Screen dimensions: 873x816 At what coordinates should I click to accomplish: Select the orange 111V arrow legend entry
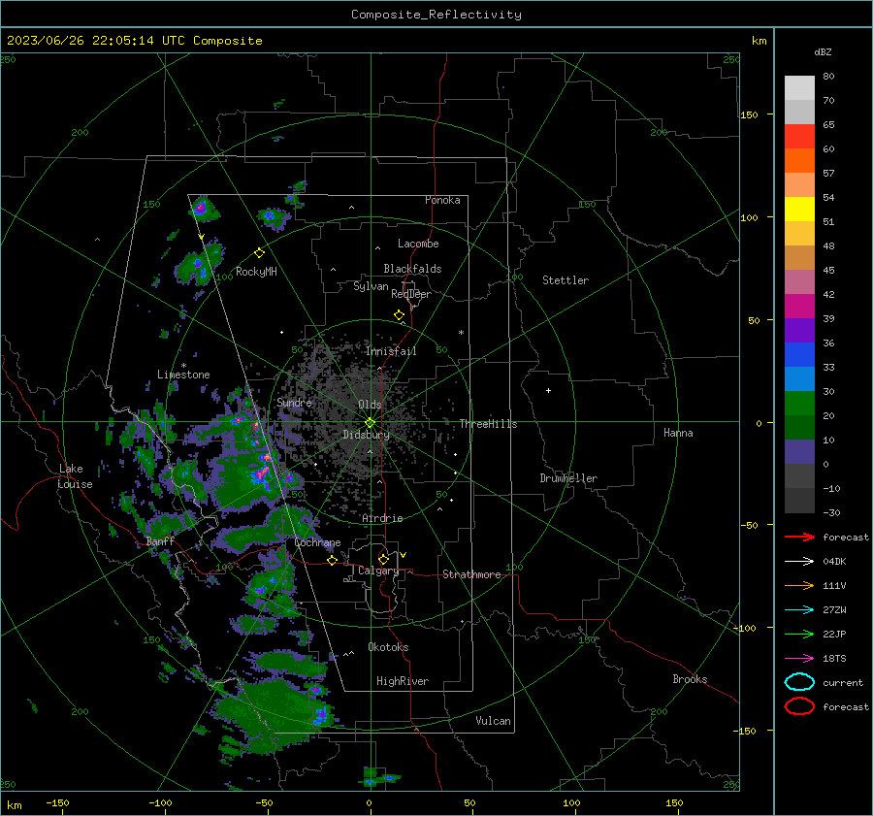pos(799,585)
